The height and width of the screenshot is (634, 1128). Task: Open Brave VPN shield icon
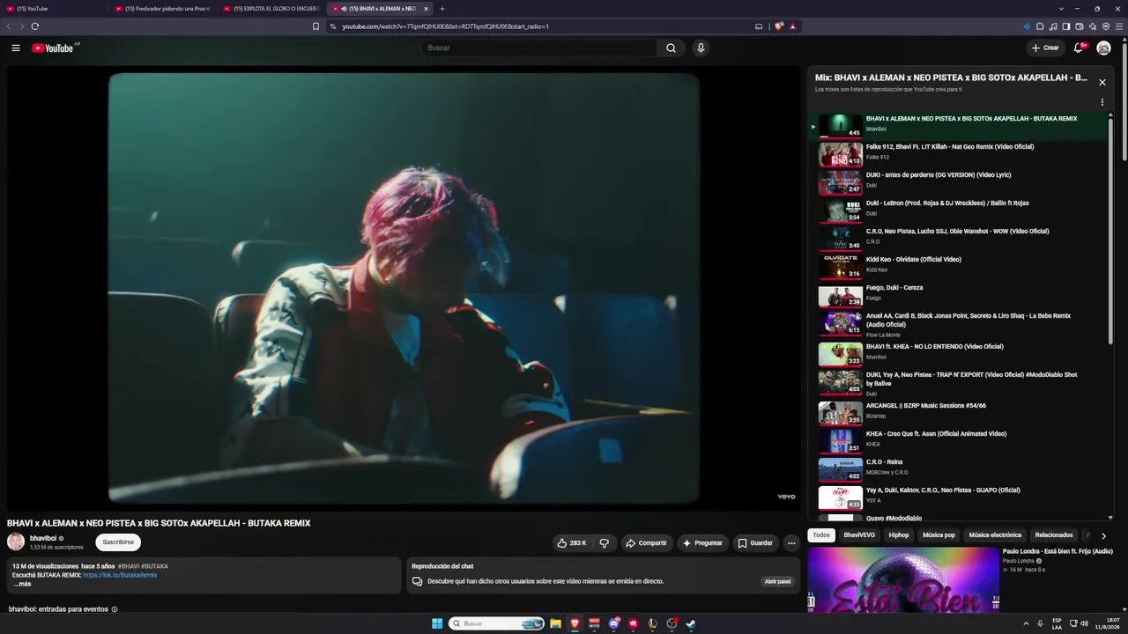tap(1106, 26)
